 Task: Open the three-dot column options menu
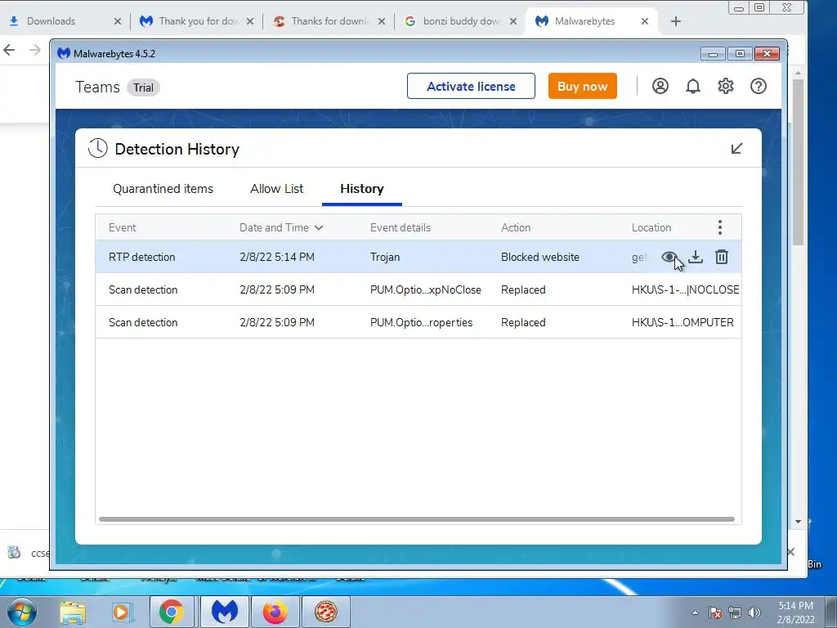pyautogui.click(x=719, y=227)
